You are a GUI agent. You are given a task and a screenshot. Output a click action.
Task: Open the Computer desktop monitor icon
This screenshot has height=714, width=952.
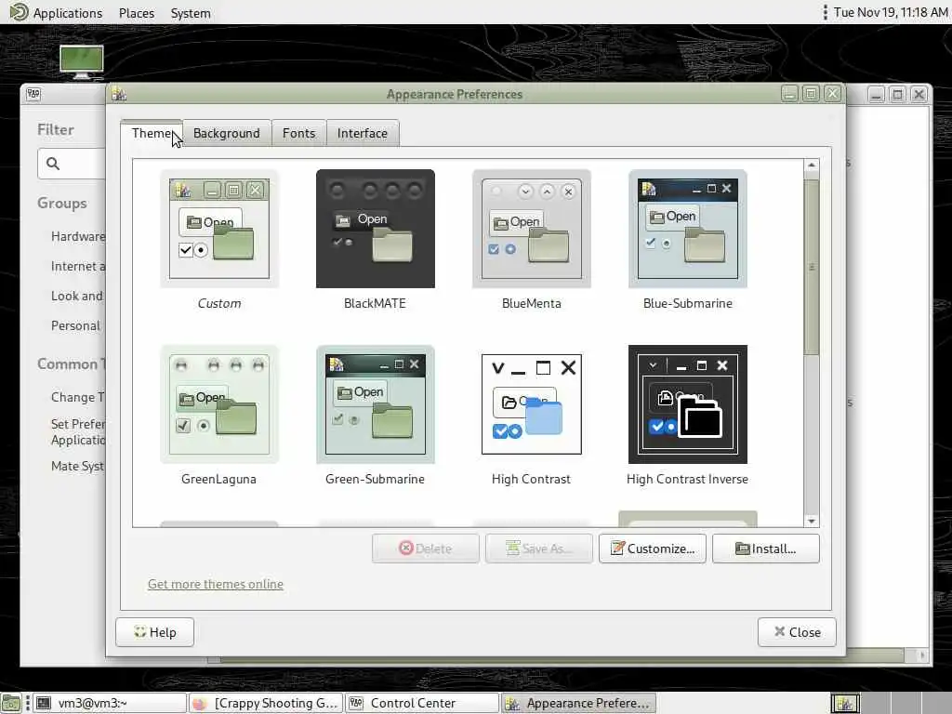pyautogui.click(x=82, y=62)
